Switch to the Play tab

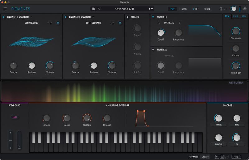tap(172, 9)
